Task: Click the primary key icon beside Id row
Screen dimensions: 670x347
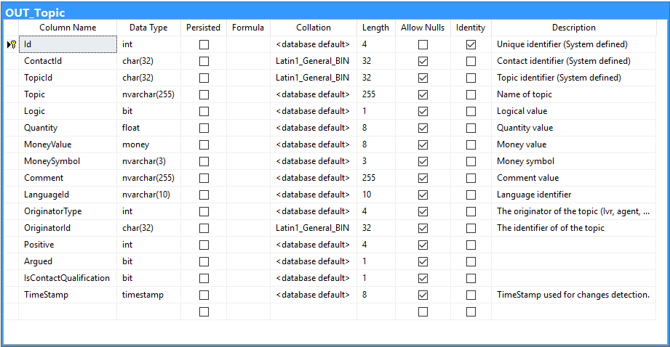Action: tap(12, 44)
